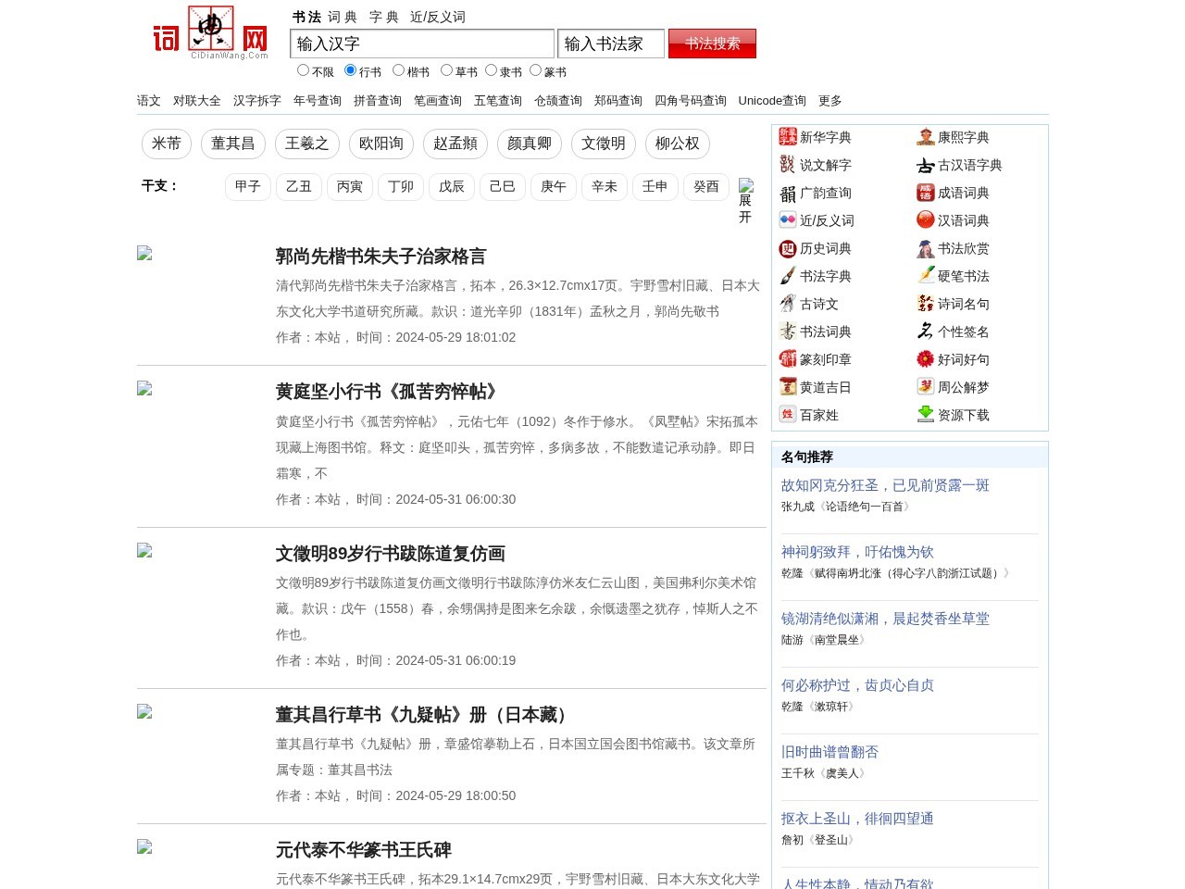Open 董其昌行草书《九疑帖》册 article
1185x889 pixels.
point(421,715)
